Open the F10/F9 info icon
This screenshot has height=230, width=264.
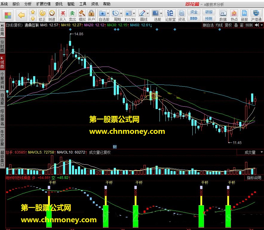pyautogui.click(x=128, y=13)
